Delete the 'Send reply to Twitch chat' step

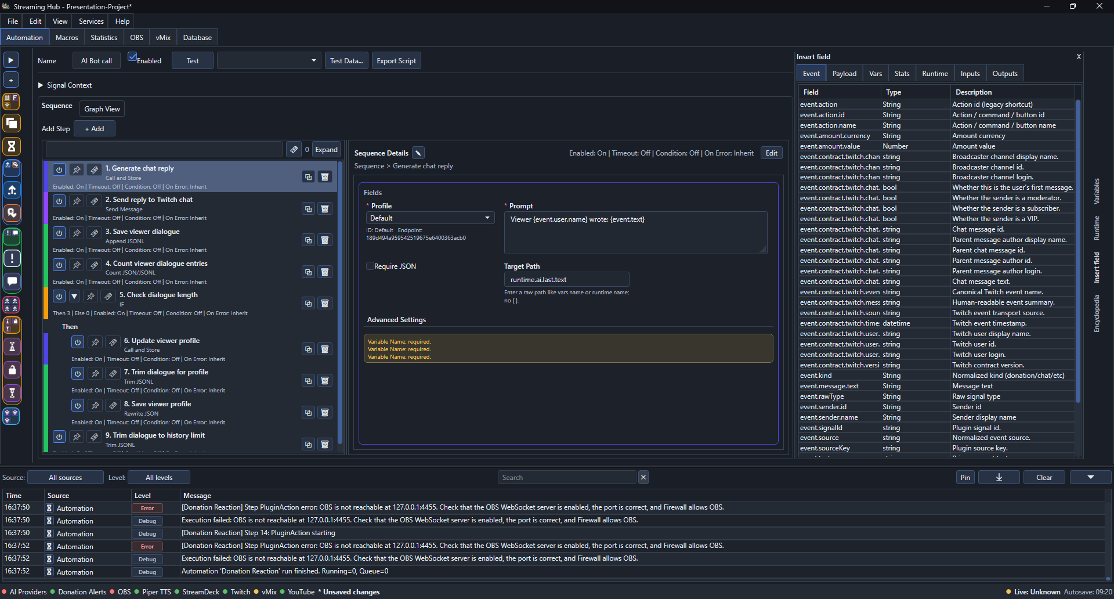click(325, 208)
